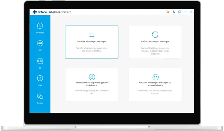The image size is (224, 131).
Task: Click the restore to Android robot icon
Action: point(155,77)
